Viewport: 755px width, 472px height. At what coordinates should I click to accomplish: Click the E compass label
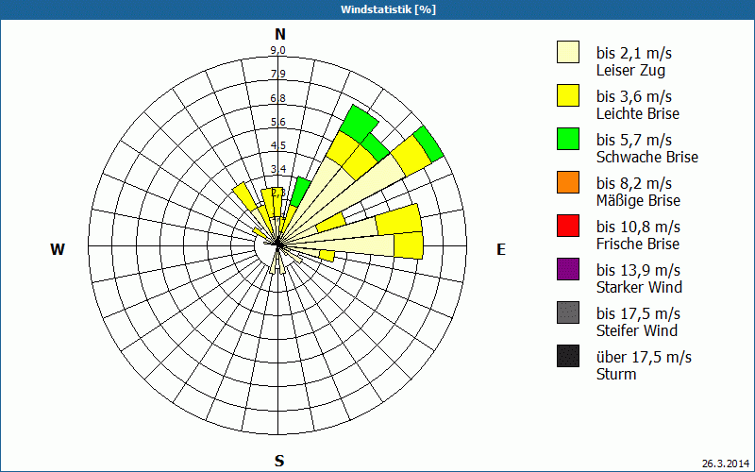pos(501,249)
